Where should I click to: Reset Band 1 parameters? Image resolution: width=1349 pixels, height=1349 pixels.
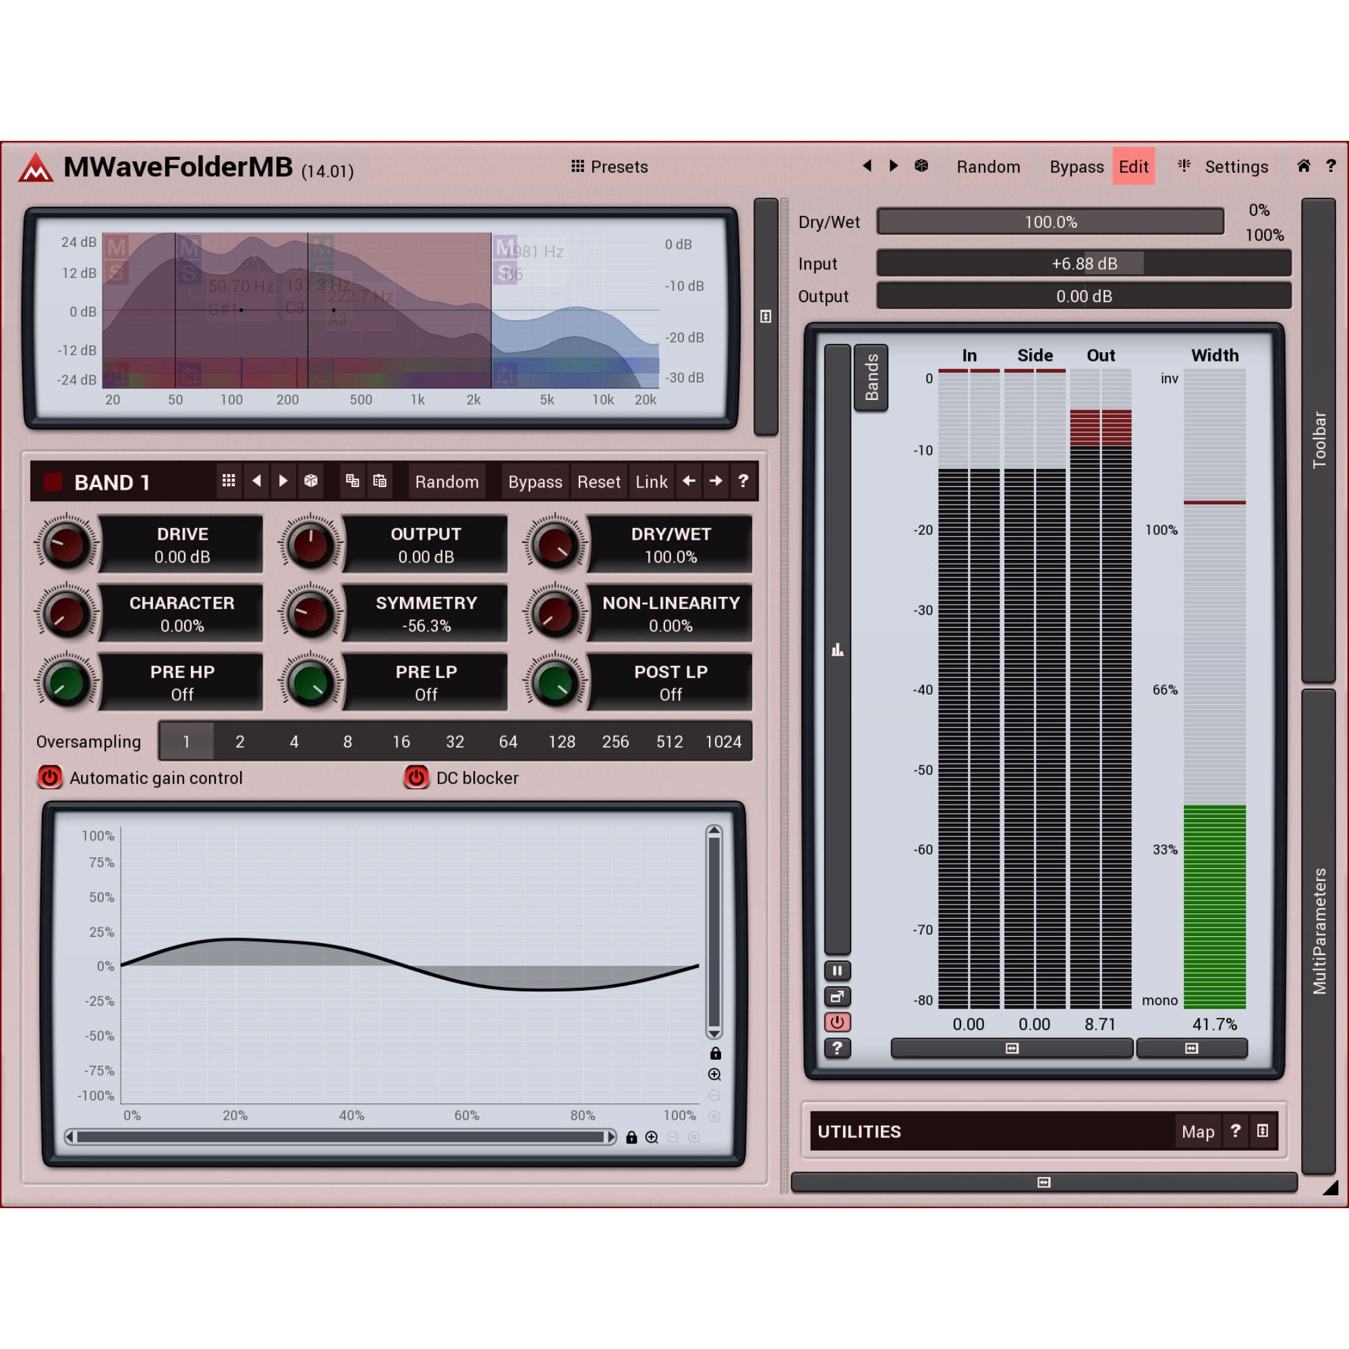[598, 482]
